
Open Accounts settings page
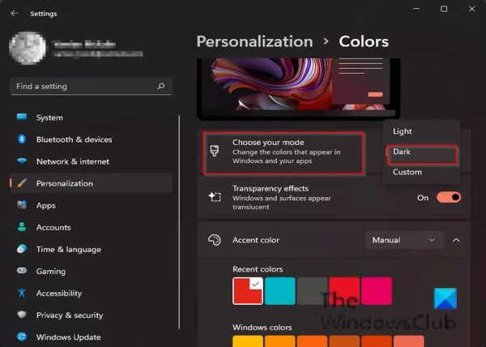[91, 227]
